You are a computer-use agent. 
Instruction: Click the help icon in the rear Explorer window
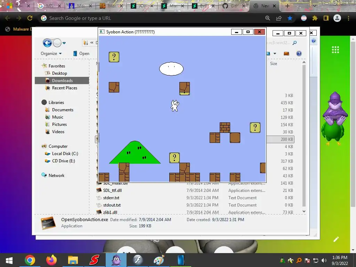[x=314, y=41]
